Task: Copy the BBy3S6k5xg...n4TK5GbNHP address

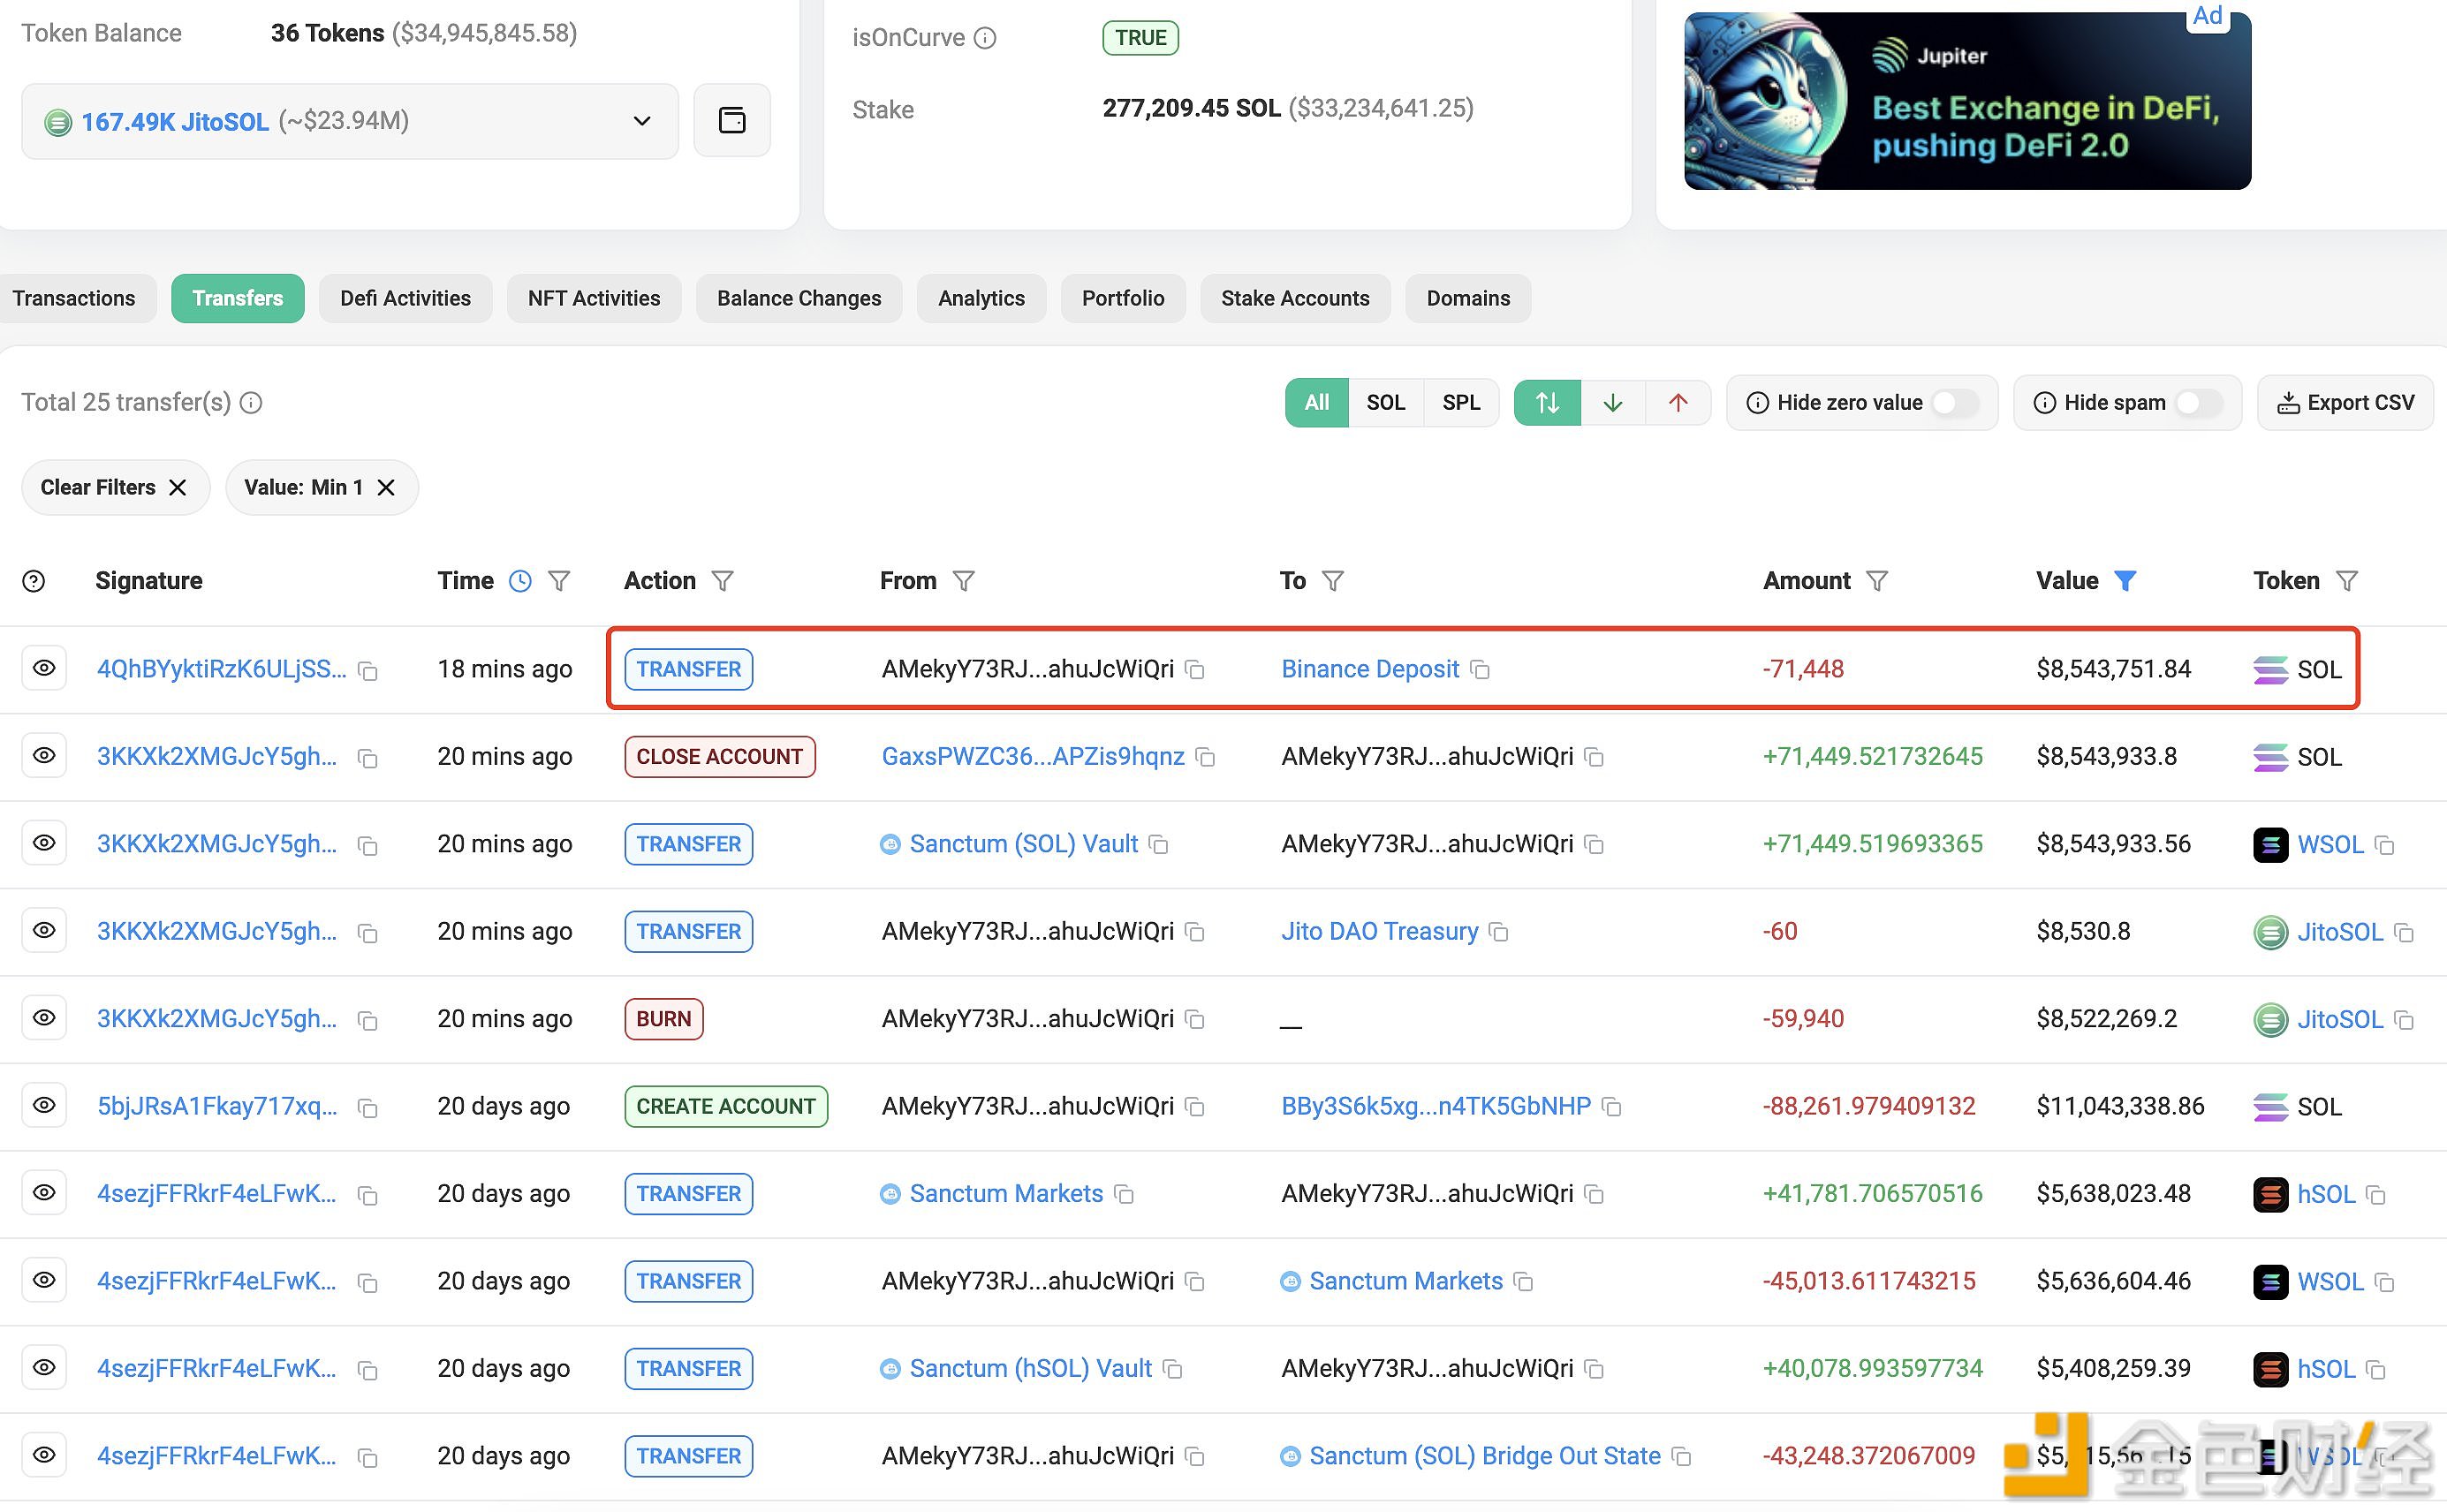Action: click(1611, 1108)
